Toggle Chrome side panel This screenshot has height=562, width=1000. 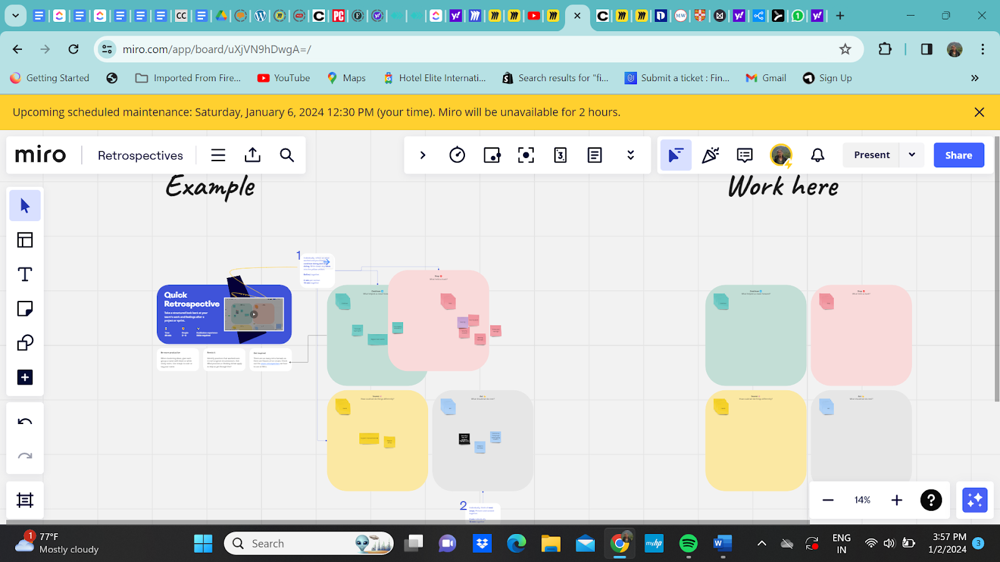927,49
